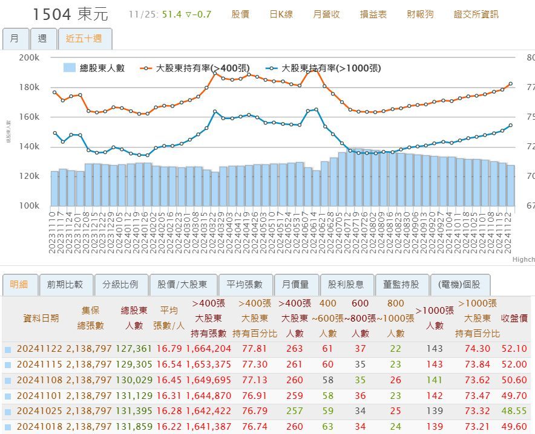This screenshot has height=434, width=535.
Task: Toggle 總股東人數 legend series
Action: point(94,68)
